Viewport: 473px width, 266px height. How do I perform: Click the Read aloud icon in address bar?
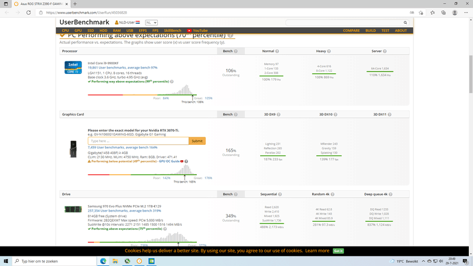click(x=412, y=12)
